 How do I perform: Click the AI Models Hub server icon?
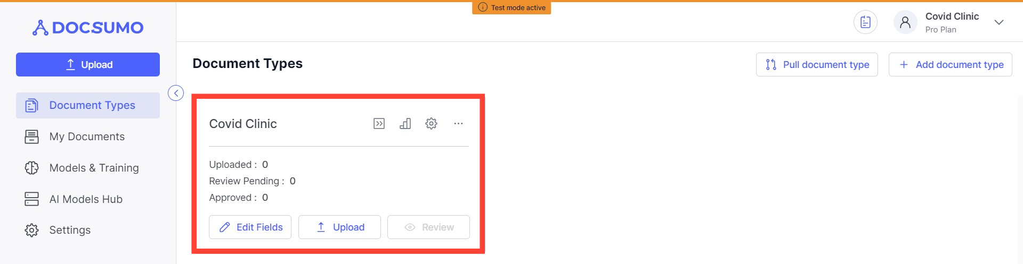31,199
